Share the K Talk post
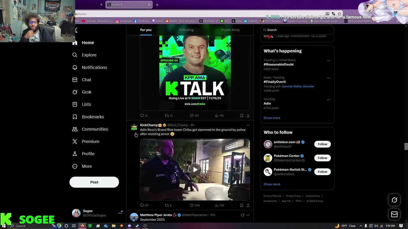This screenshot has width=408, height=229. [x=248, y=115]
